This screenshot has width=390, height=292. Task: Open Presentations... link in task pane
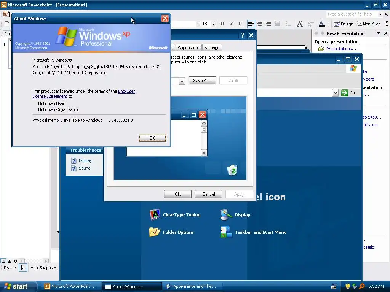341,49
